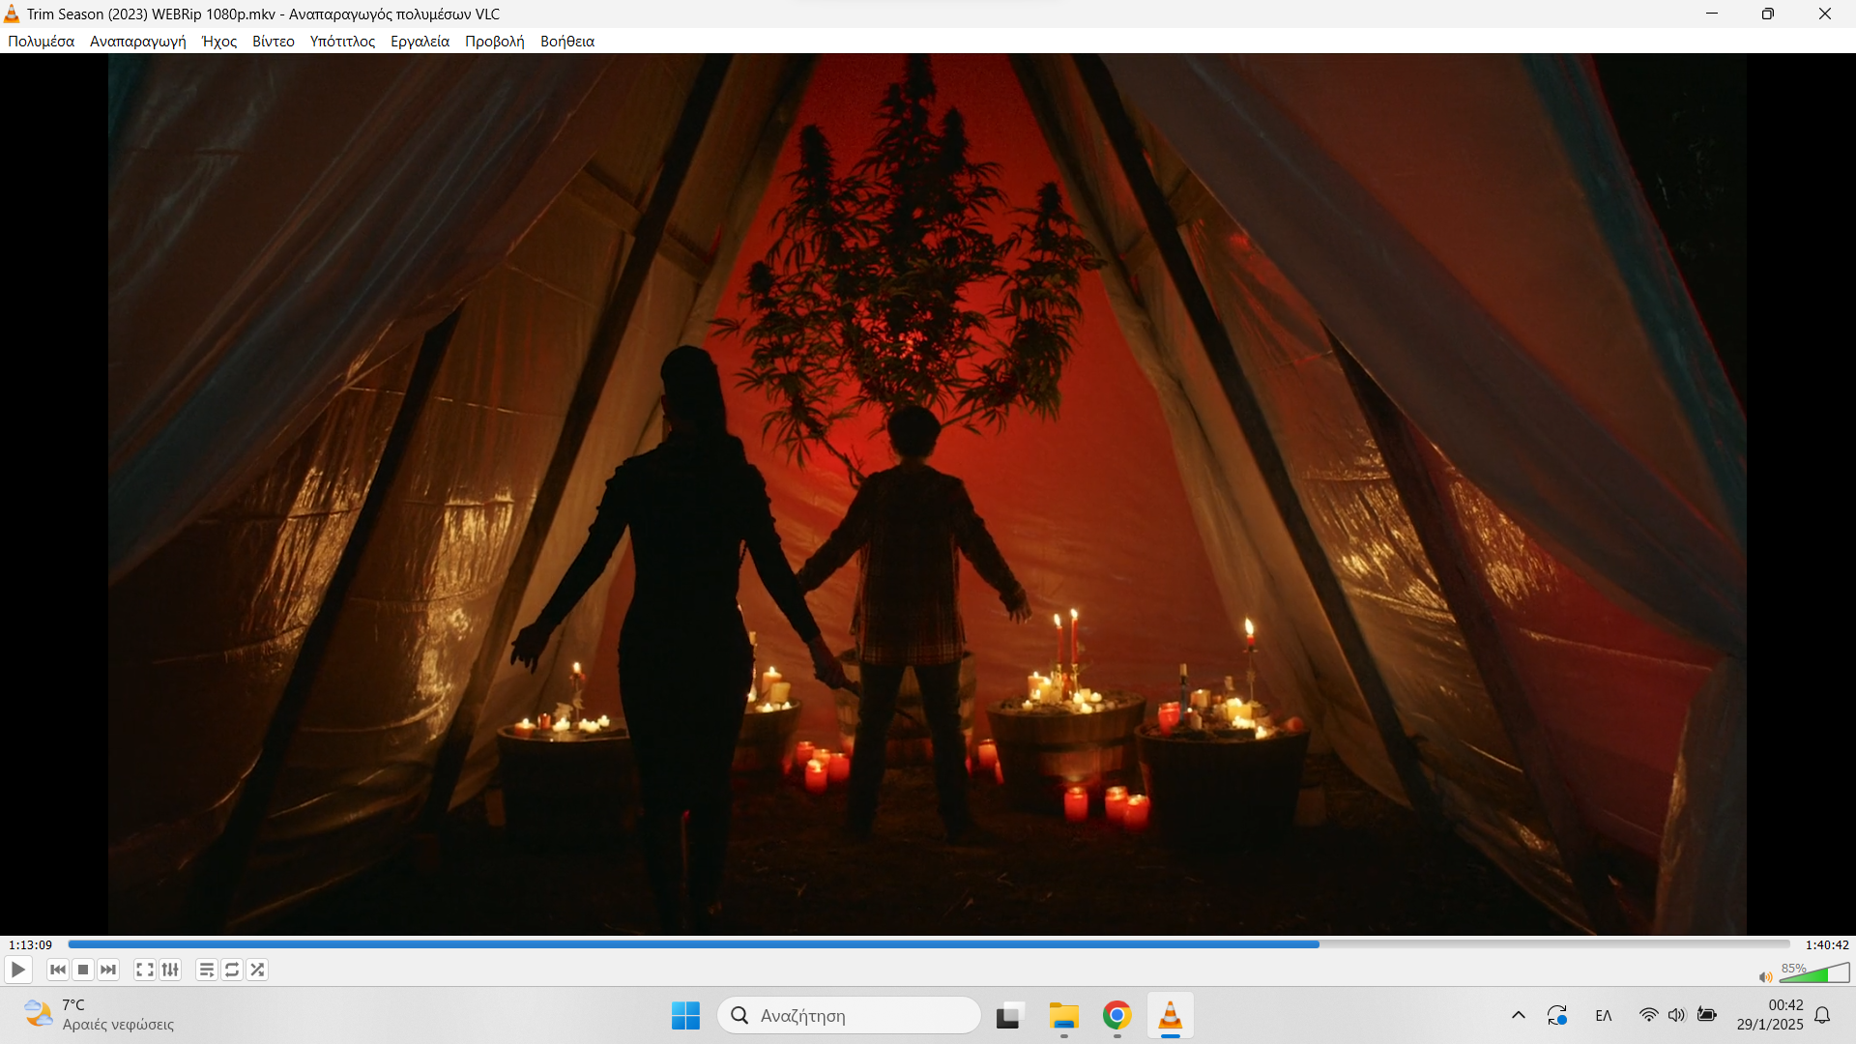Click the elapsed time label 1:13:09

pos(30,944)
